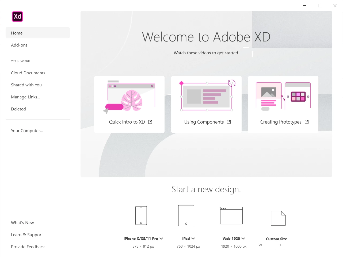Open Cloud Documents

[x=28, y=73]
